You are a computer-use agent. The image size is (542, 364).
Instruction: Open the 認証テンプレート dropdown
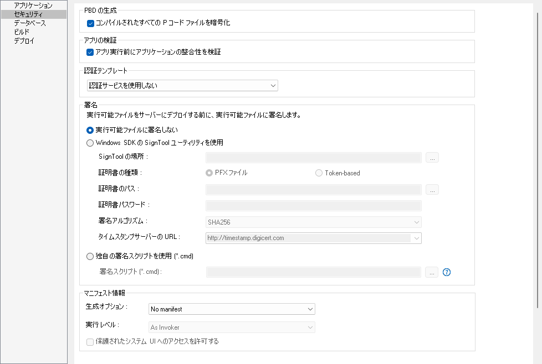182,86
